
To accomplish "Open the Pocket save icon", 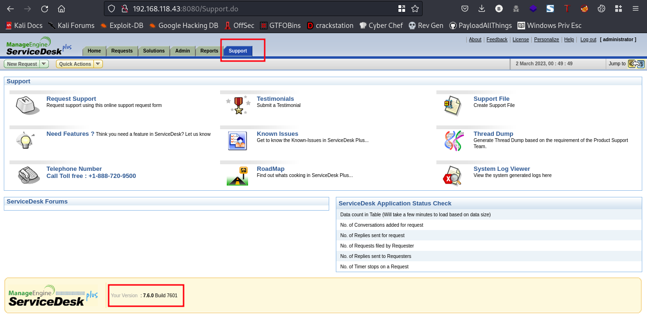I will (465, 9).
